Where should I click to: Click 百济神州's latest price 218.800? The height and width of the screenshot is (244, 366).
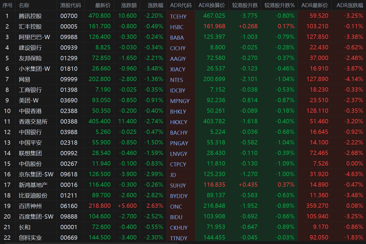tap(100, 206)
